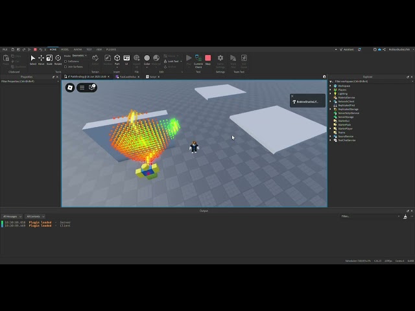Select Teams in the Explorer

tap(342, 132)
